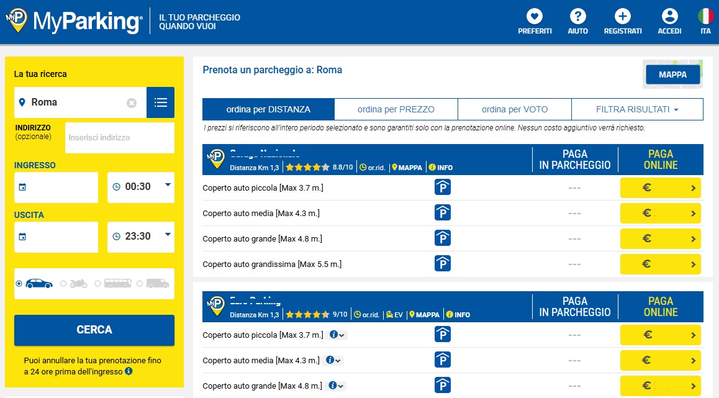Select the car vehicle type
Image resolution: width=719 pixels, height=398 pixels.
tap(34, 283)
